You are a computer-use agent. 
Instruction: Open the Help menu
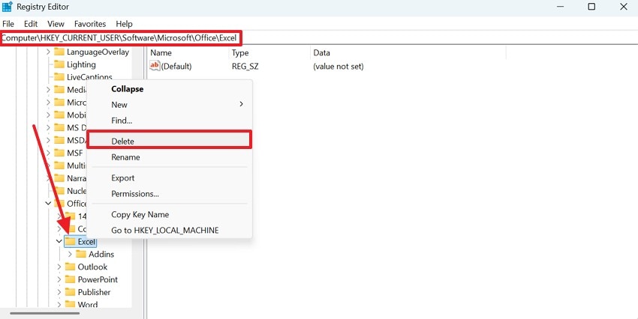[x=124, y=24]
